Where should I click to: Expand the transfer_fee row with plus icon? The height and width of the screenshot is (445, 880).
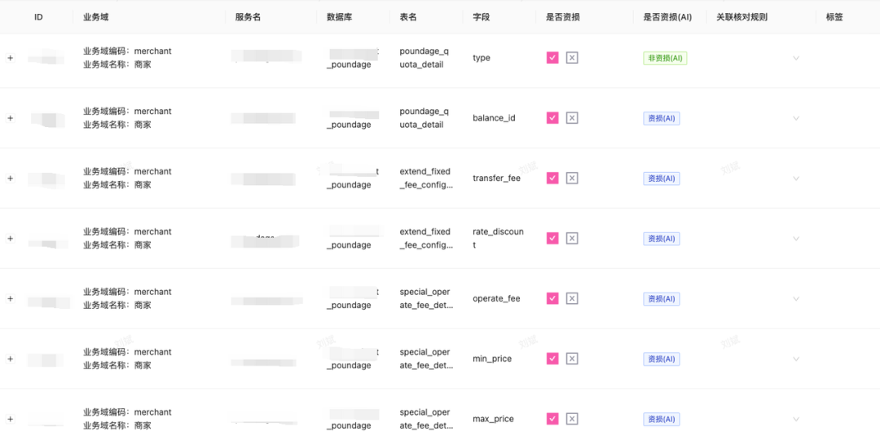click(10, 178)
